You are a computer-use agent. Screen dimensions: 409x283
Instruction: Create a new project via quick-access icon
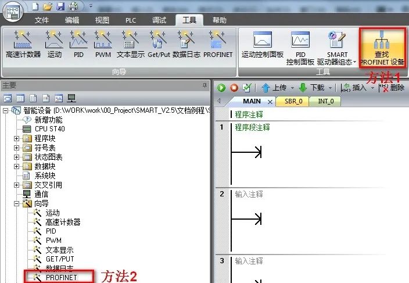tap(35, 6)
